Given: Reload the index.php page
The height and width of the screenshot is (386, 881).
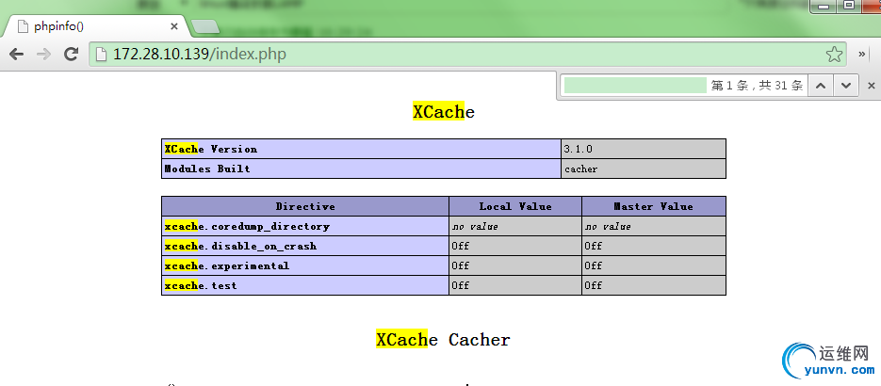Looking at the screenshot, I should tap(71, 55).
